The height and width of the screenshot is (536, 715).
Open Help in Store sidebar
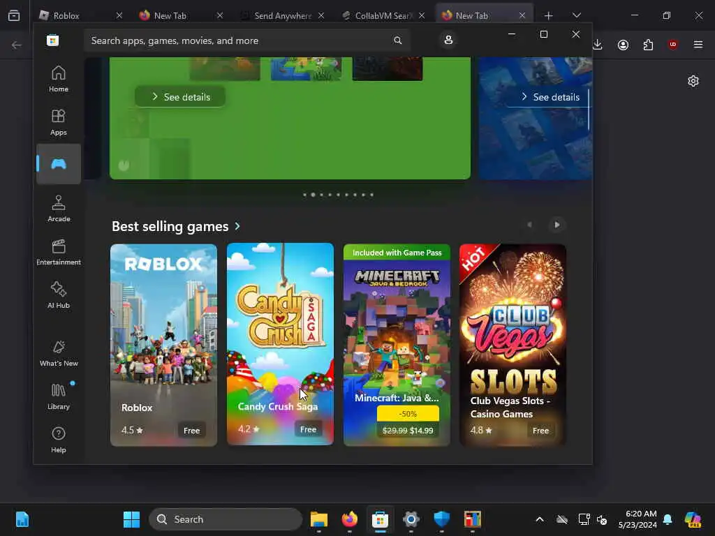click(x=59, y=440)
